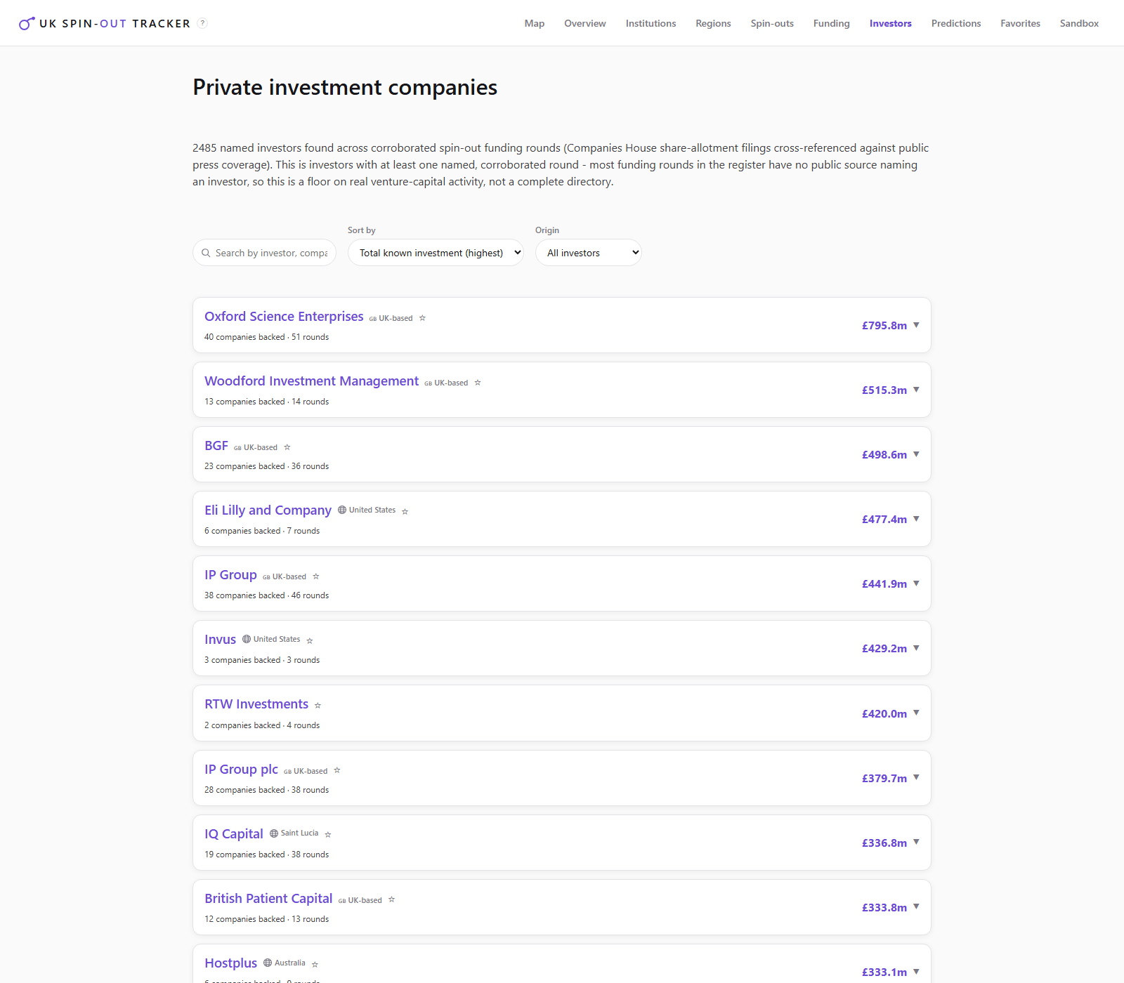Expand IP Group plc £379.7m arrow
Screen dimensions: 1124x983
click(x=916, y=778)
